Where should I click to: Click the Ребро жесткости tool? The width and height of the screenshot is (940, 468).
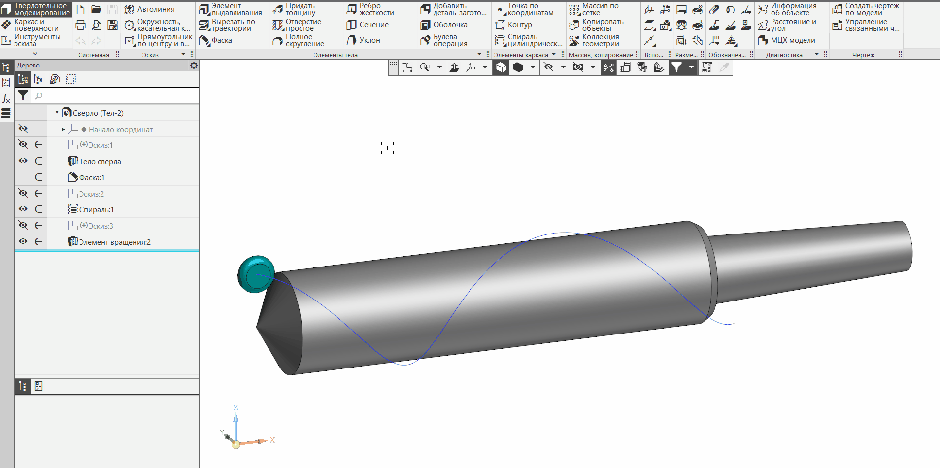(x=370, y=9)
